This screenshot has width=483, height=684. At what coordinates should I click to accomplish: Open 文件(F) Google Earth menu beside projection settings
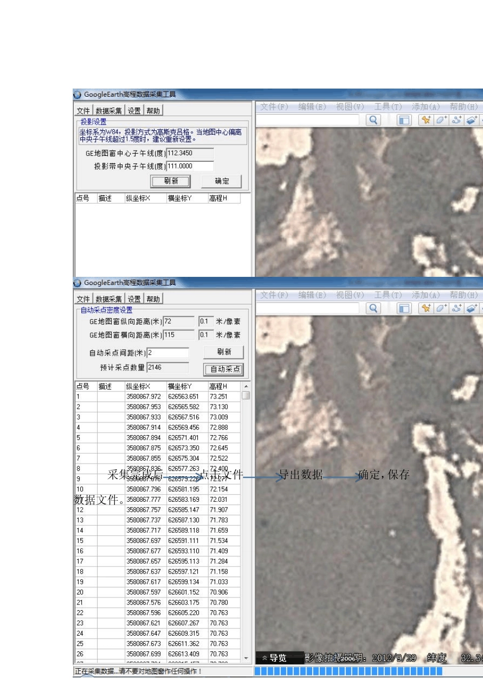coord(275,107)
